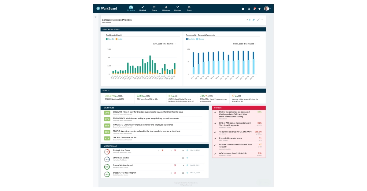Open the trophy achievements icon
Screen dimensions: 367x191
click(x=260, y=9)
